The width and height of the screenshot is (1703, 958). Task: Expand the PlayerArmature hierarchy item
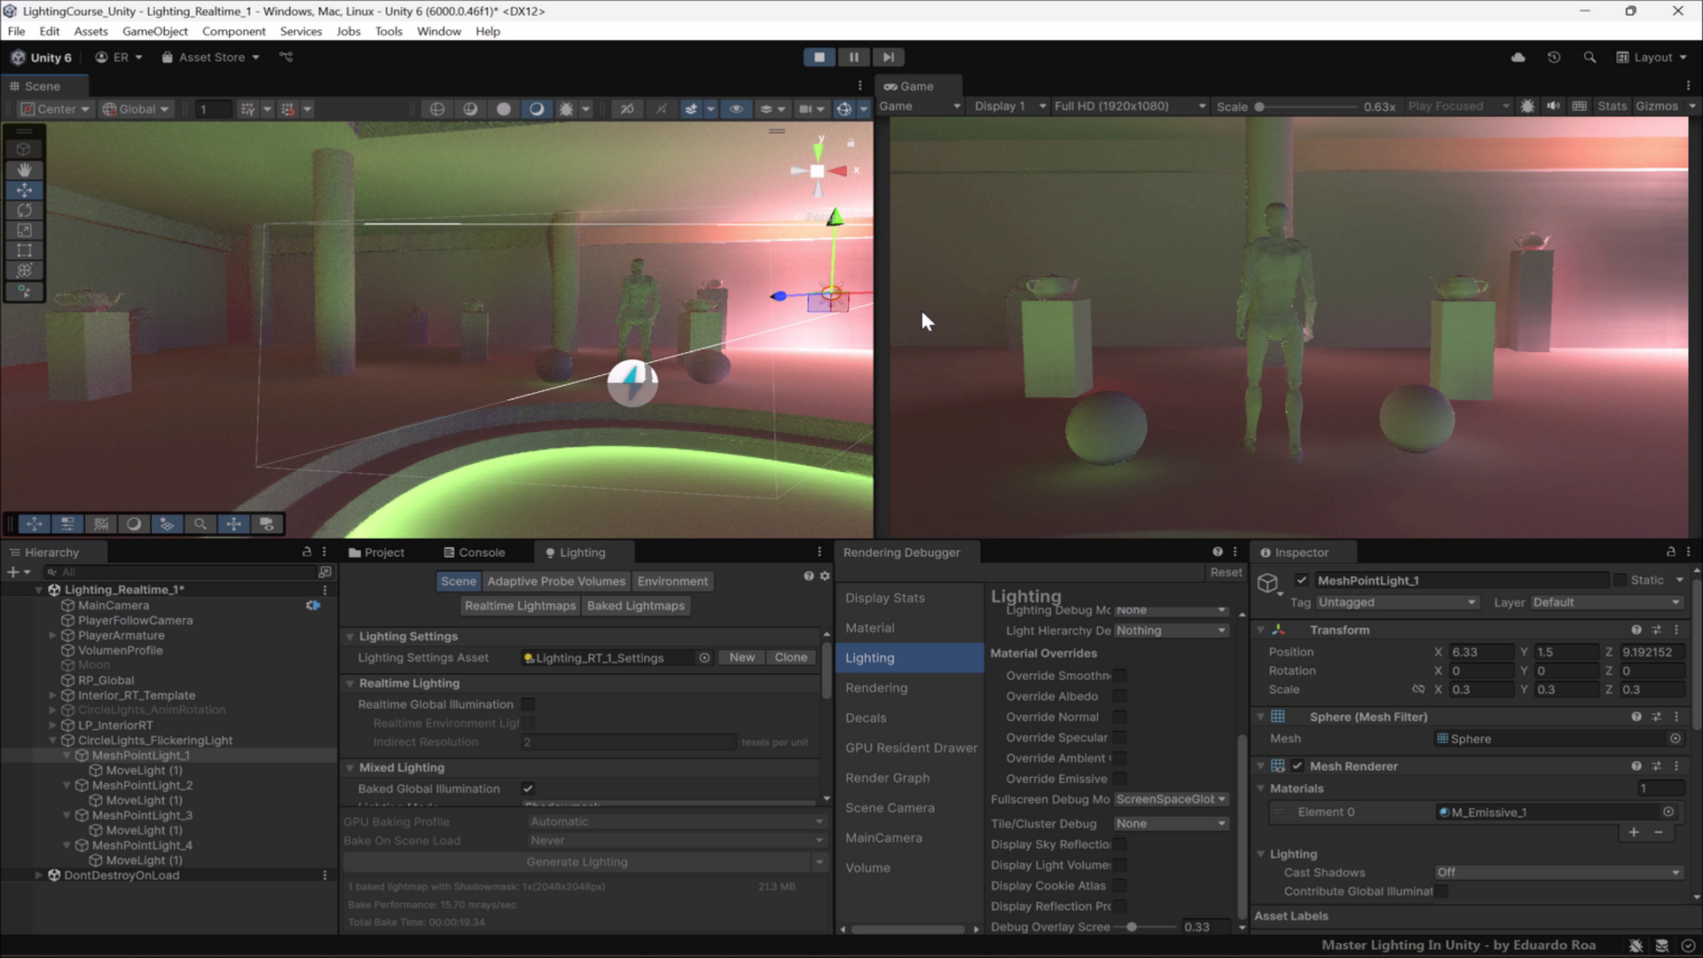pyautogui.click(x=52, y=635)
